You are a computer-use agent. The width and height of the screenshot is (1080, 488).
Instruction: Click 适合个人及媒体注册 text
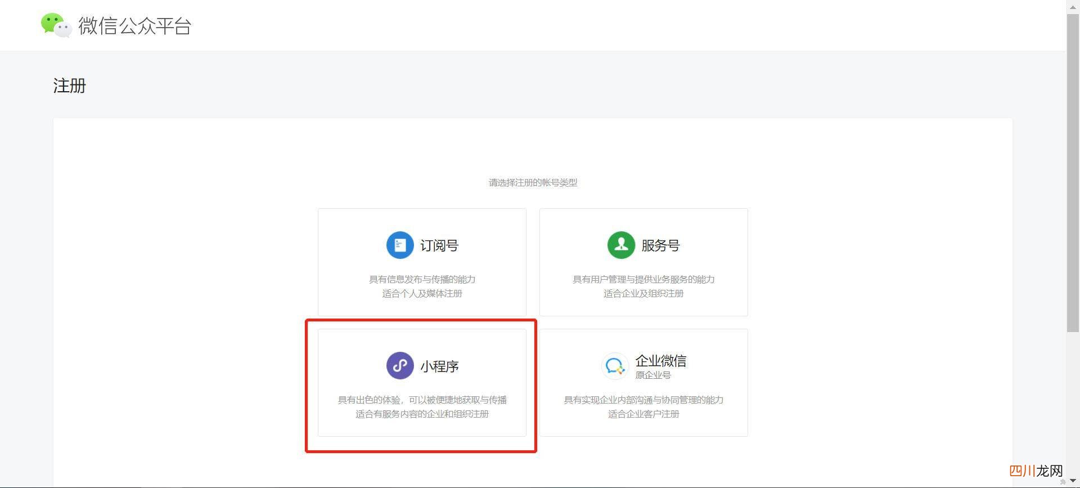tap(422, 293)
